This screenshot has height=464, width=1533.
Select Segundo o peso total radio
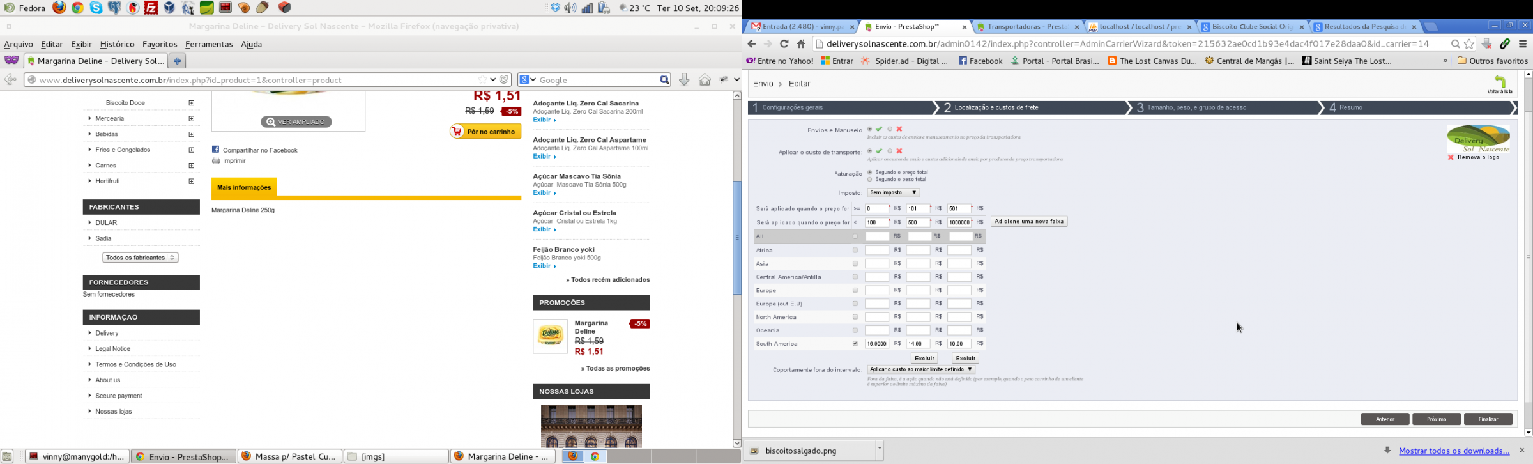point(869,180)
